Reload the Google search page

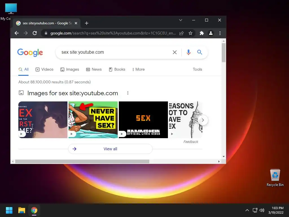point(35,33)
